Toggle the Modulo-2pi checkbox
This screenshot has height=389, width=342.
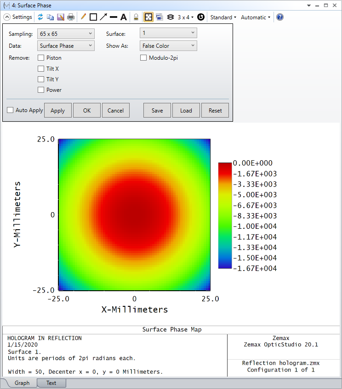pyautogui.click(x=143, y=58)
